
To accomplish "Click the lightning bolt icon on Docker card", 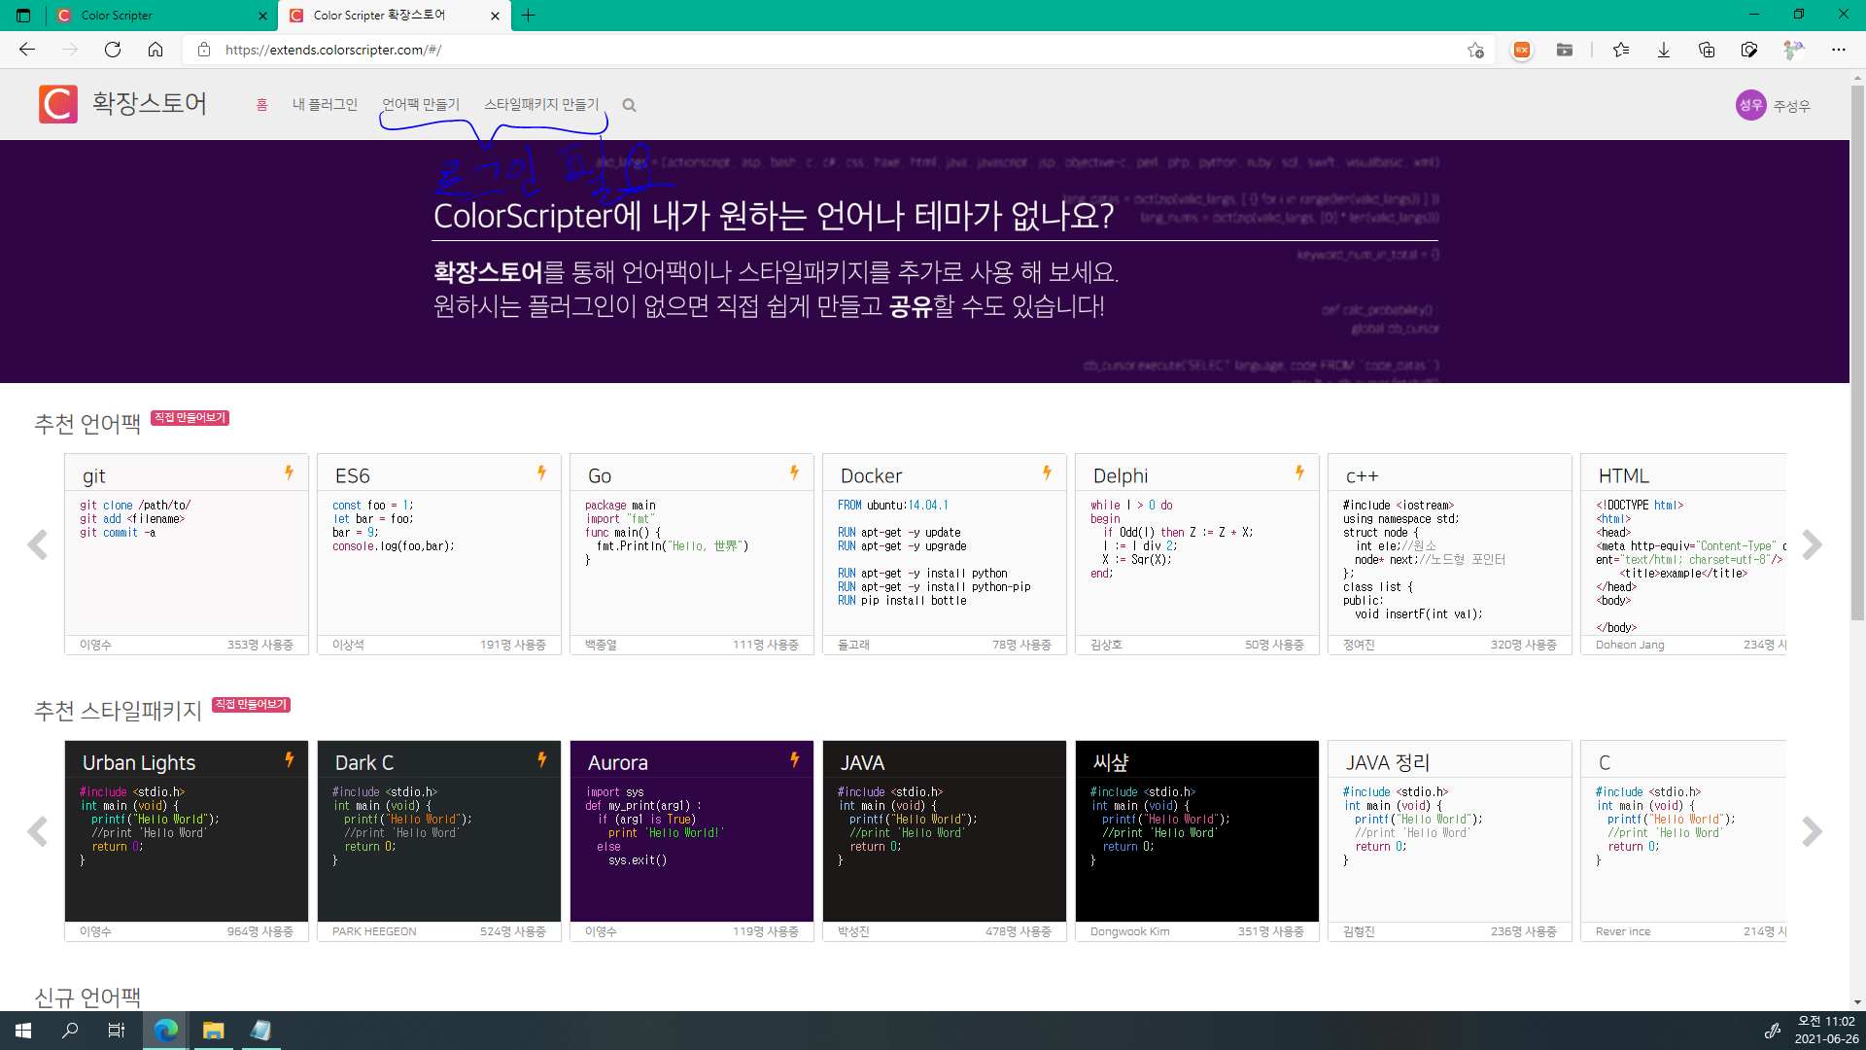I will click(1047, 472).
